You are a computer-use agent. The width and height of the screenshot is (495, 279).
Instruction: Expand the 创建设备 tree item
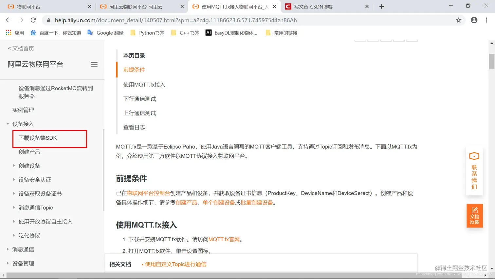[14, 166]
